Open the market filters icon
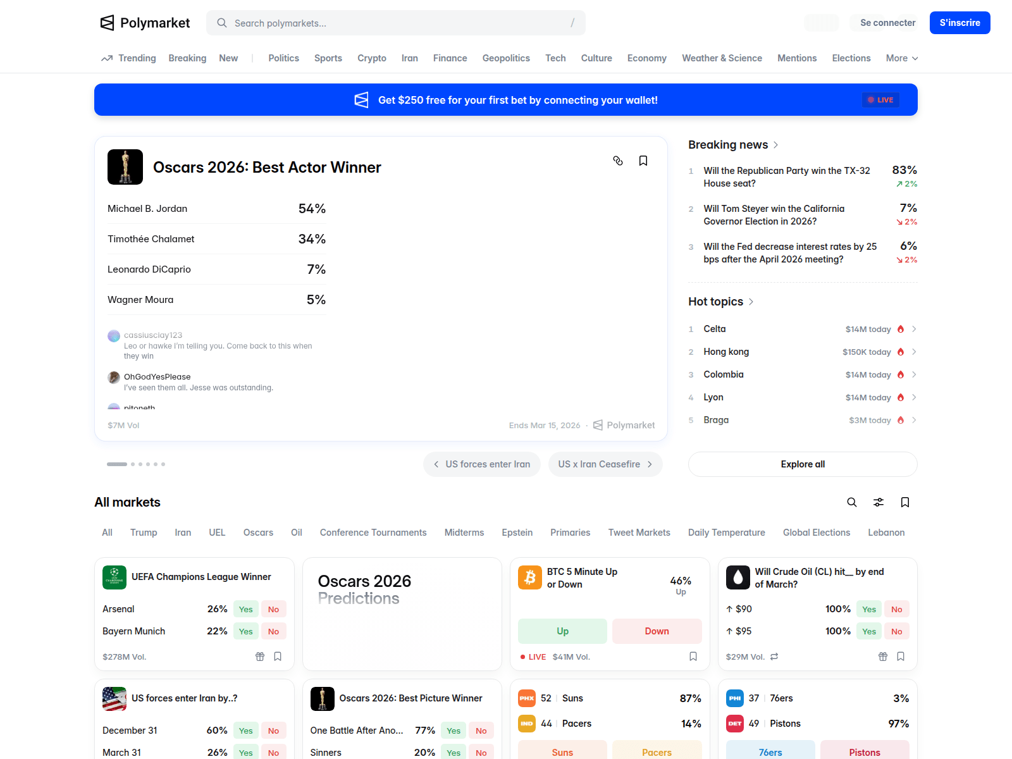The width and height of the screenshot is (1012, 759). (x=879, y=502)
